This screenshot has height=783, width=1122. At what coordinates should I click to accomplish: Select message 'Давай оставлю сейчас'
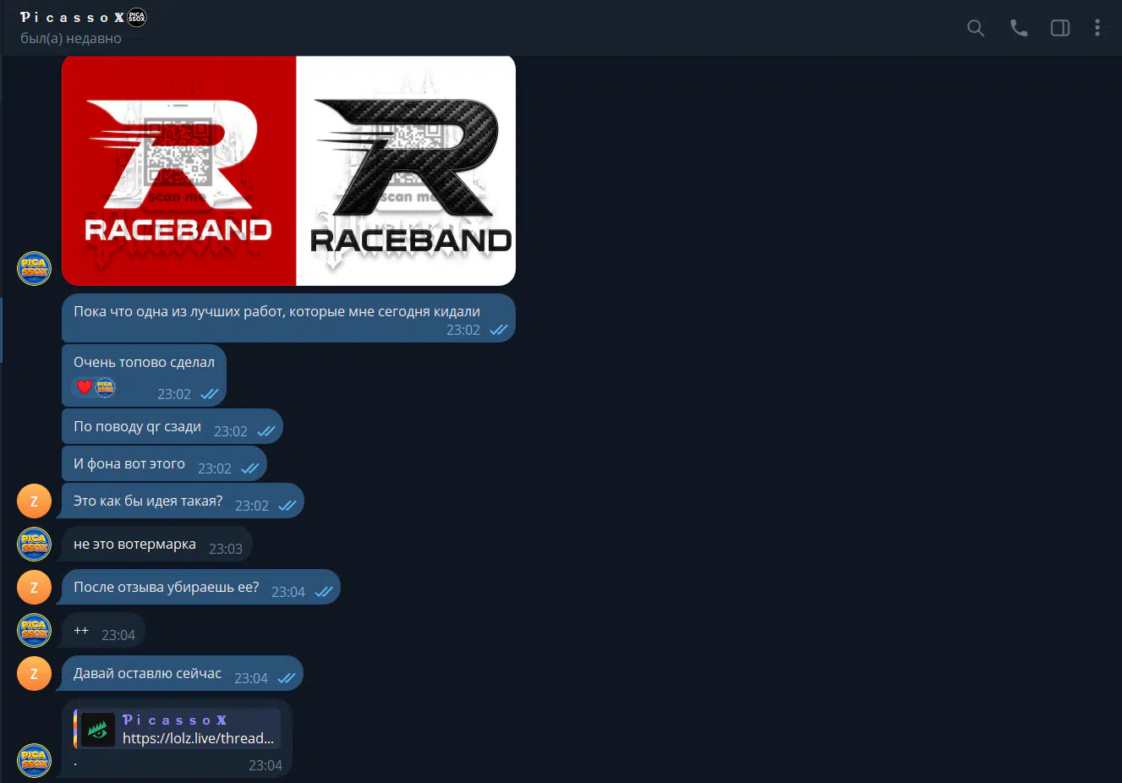tap(180, 673)
